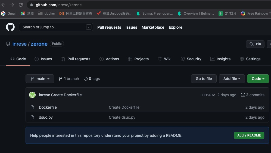Expand the main branch dropdown
Screen dimensions: 271x153
(x=40, y=79)
